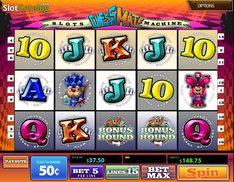Select payline marker 15 on the right
The height and width of the screenshot is (182, 234).
[x=221, y=142]
